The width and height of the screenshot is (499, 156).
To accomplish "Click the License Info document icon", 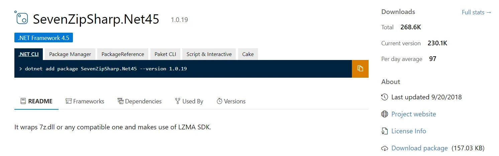I will (x=385, y=131).
